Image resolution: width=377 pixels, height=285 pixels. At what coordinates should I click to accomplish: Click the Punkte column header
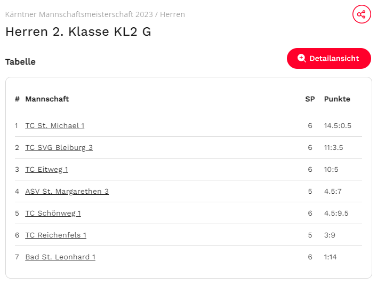point(337,99)
